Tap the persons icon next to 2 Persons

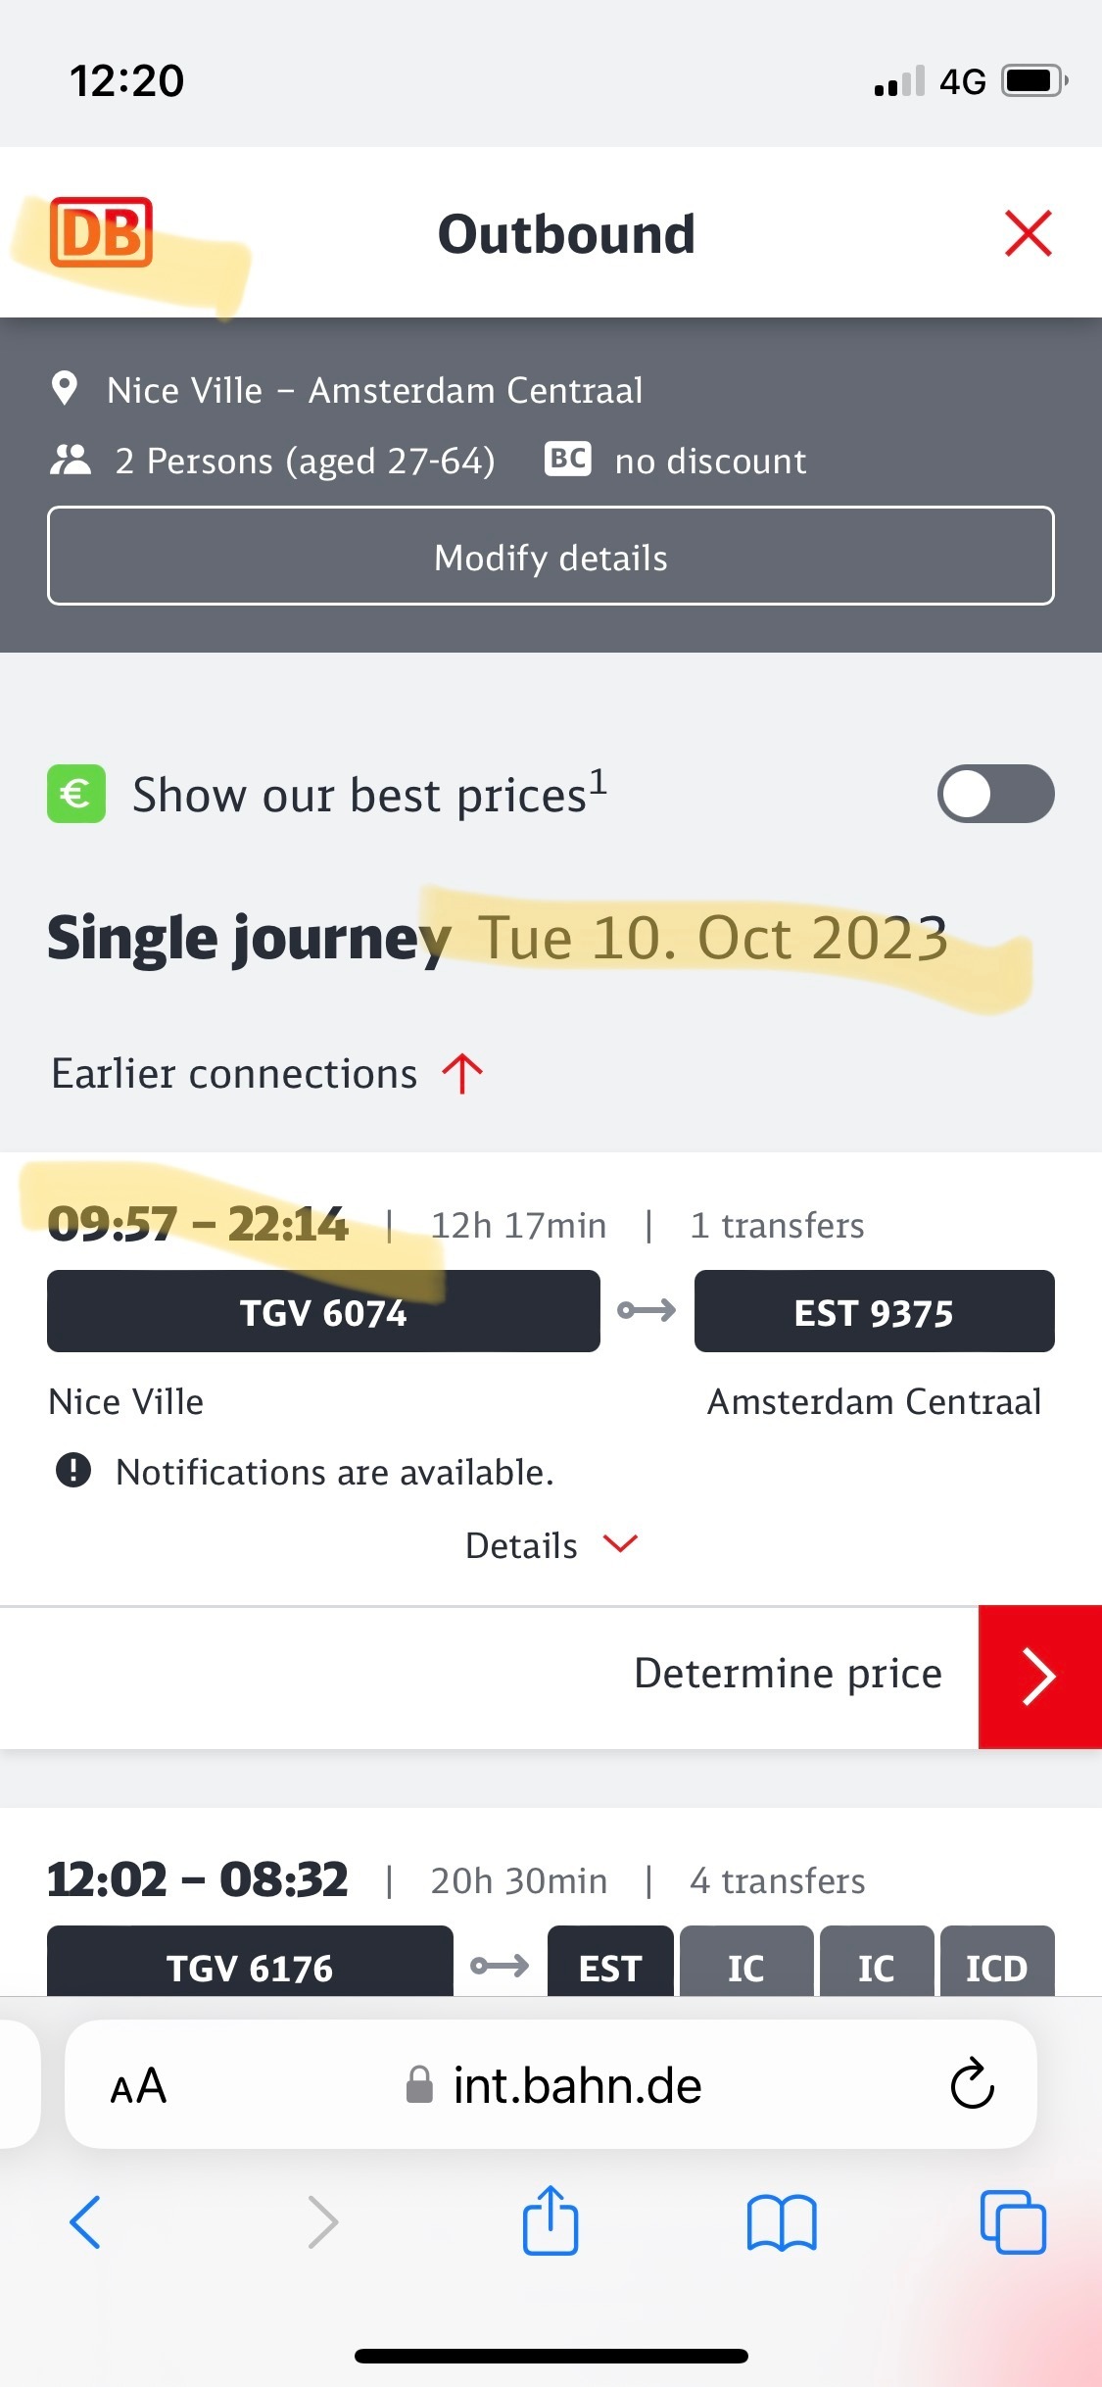coord(71,460)
